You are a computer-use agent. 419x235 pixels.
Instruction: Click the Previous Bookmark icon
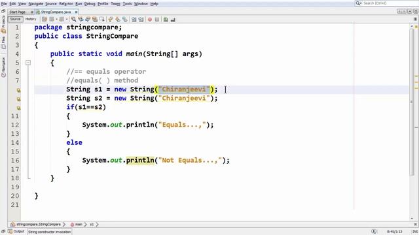(x=111, y=19)
